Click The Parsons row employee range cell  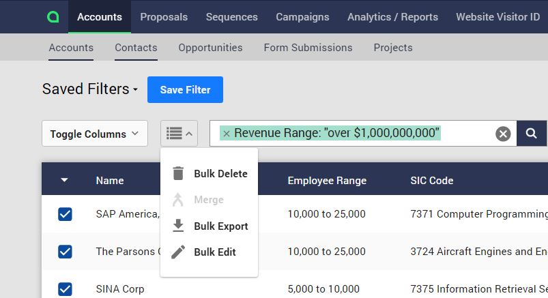click(x=327, y=251)
